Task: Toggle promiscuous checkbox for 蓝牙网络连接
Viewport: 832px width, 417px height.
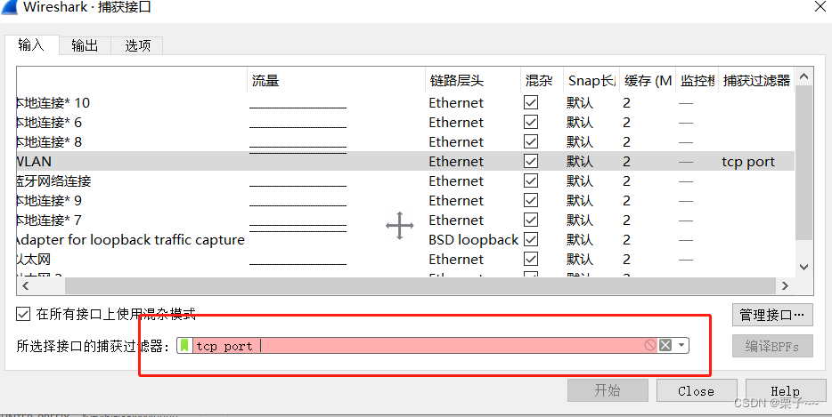Action: (x=531, y=180)
